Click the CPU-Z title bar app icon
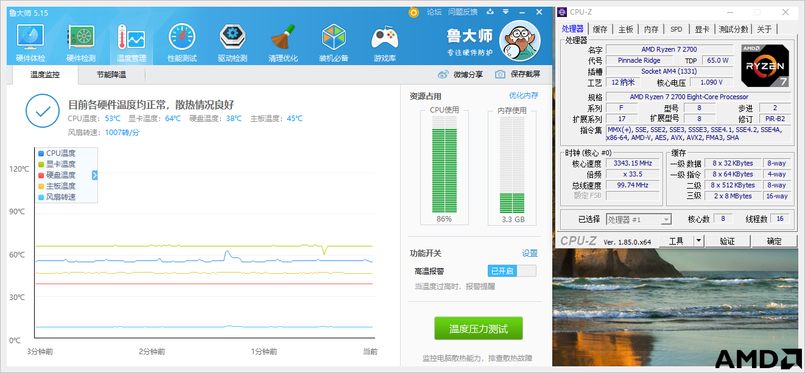 (562, 12)
